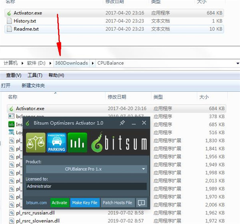
Task: Go to CPUBalance in the breadcrumb
Action: click(110, 63)
